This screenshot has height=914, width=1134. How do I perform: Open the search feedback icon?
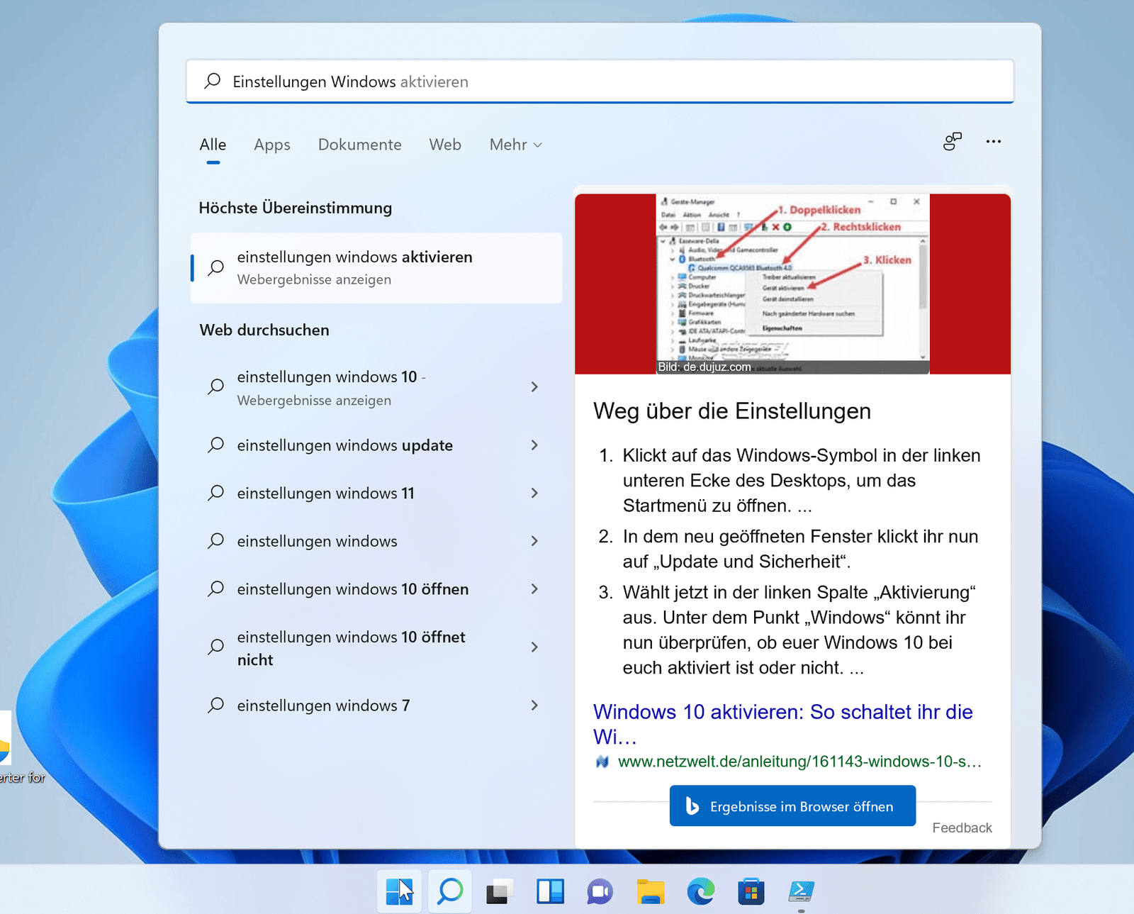pos(953,142)
